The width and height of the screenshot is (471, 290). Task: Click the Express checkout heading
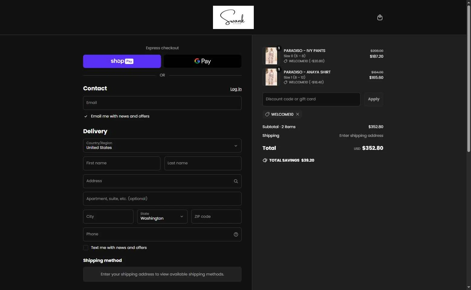162,48
